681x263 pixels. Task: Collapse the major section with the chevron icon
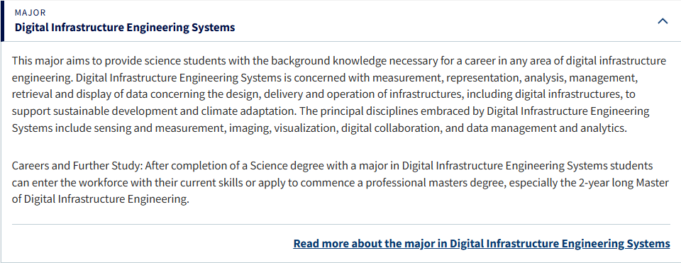(x=663, y=21)
